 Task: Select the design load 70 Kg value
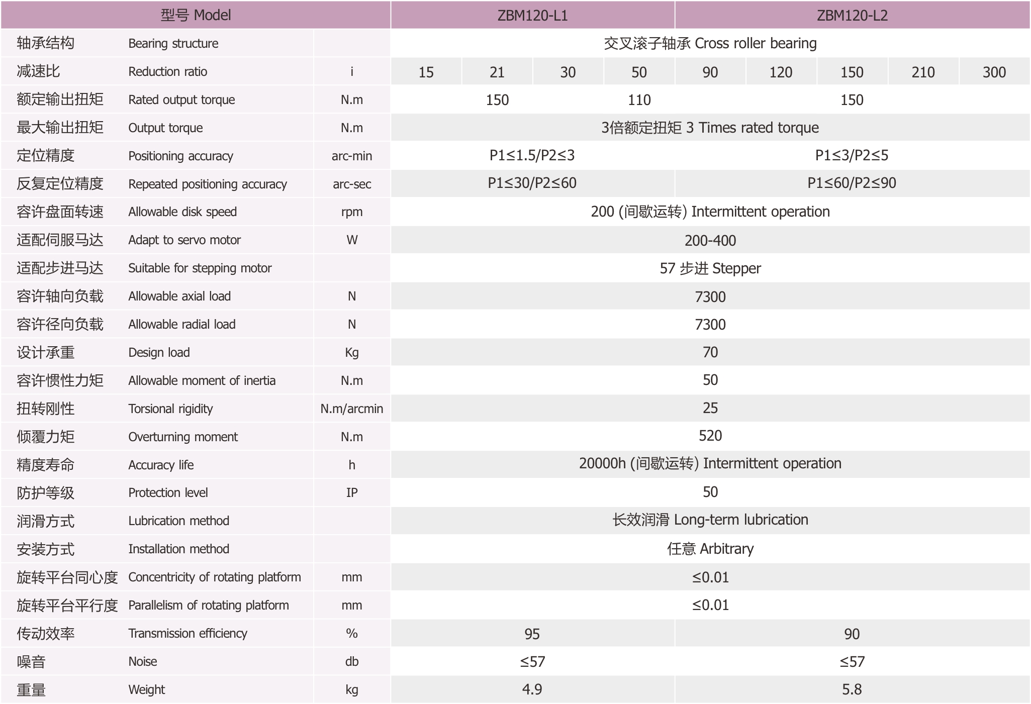click(x=709, y=352)
